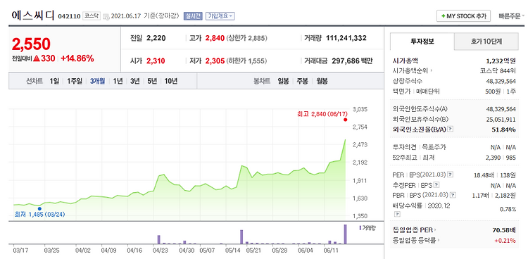Click the 추정PER EPS help icon

coord(436,184)
